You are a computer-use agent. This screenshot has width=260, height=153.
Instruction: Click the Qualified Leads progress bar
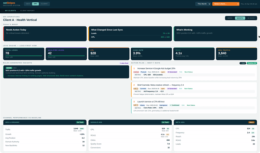66,56
